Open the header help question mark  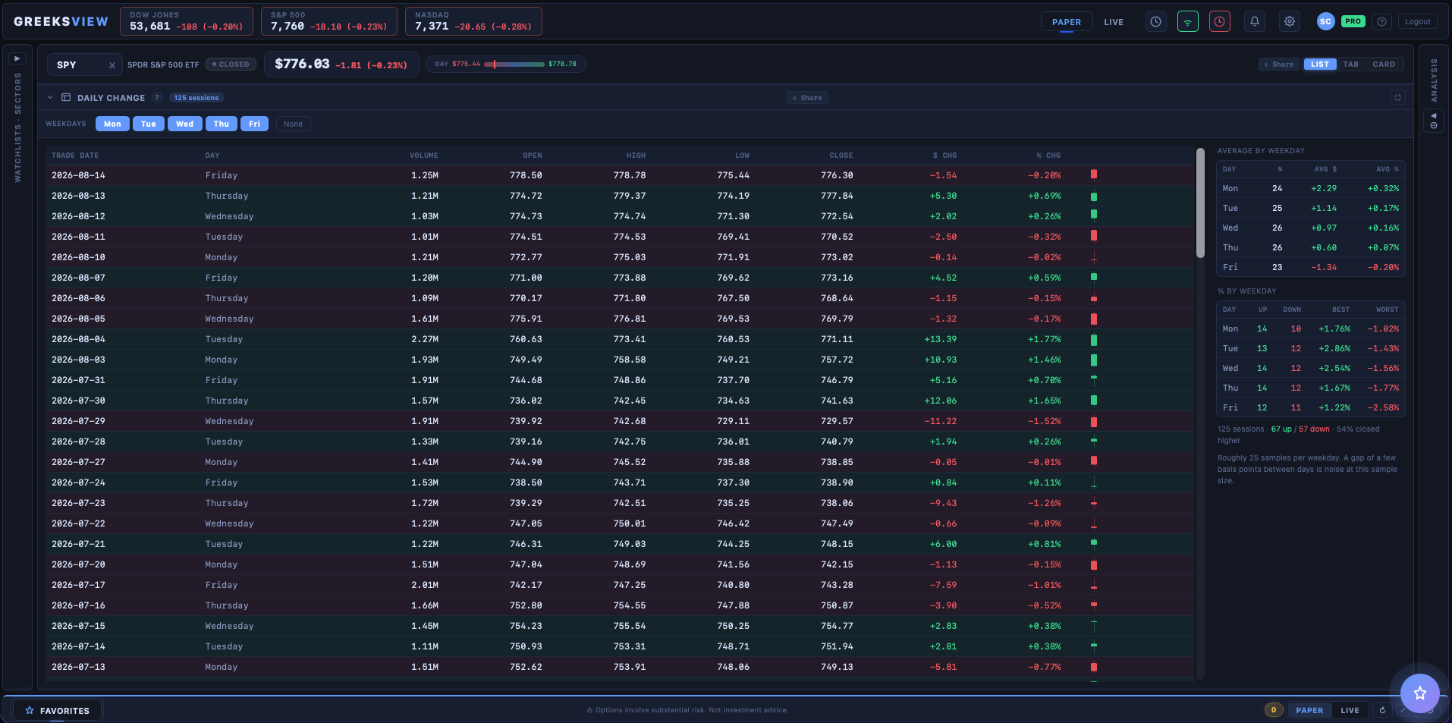tap(1381, 22)
